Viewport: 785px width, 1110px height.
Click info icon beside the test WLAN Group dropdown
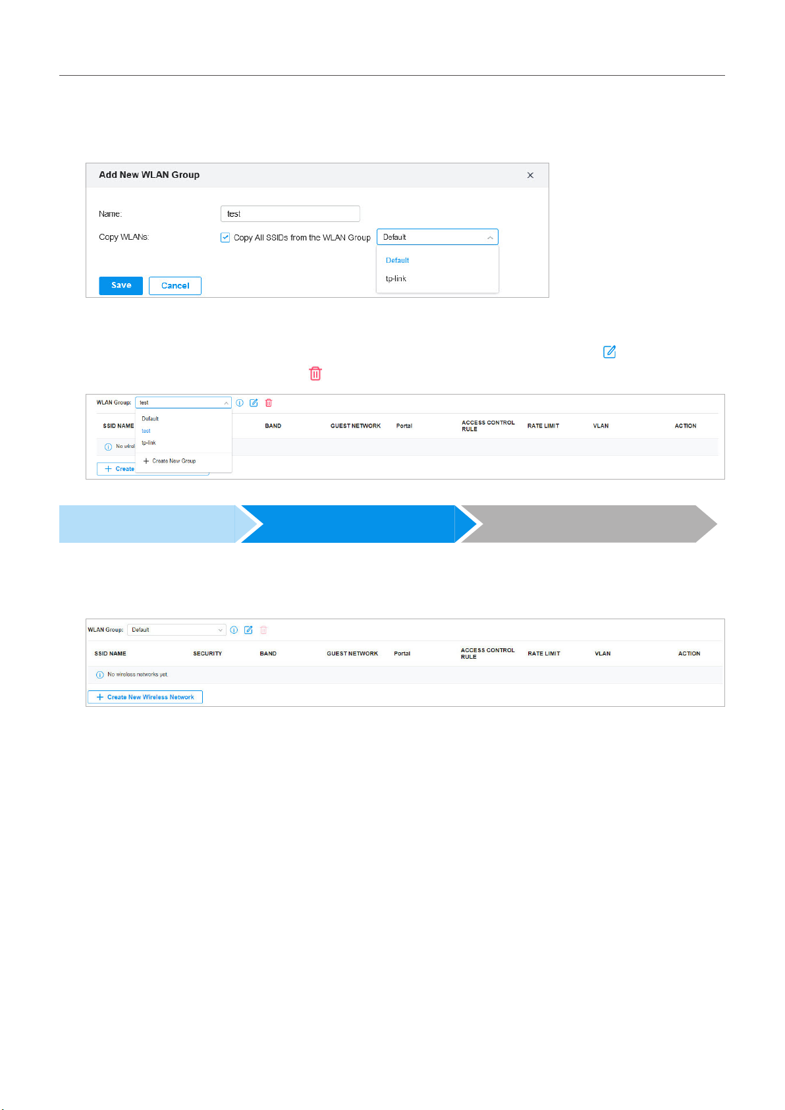(240, 402)
